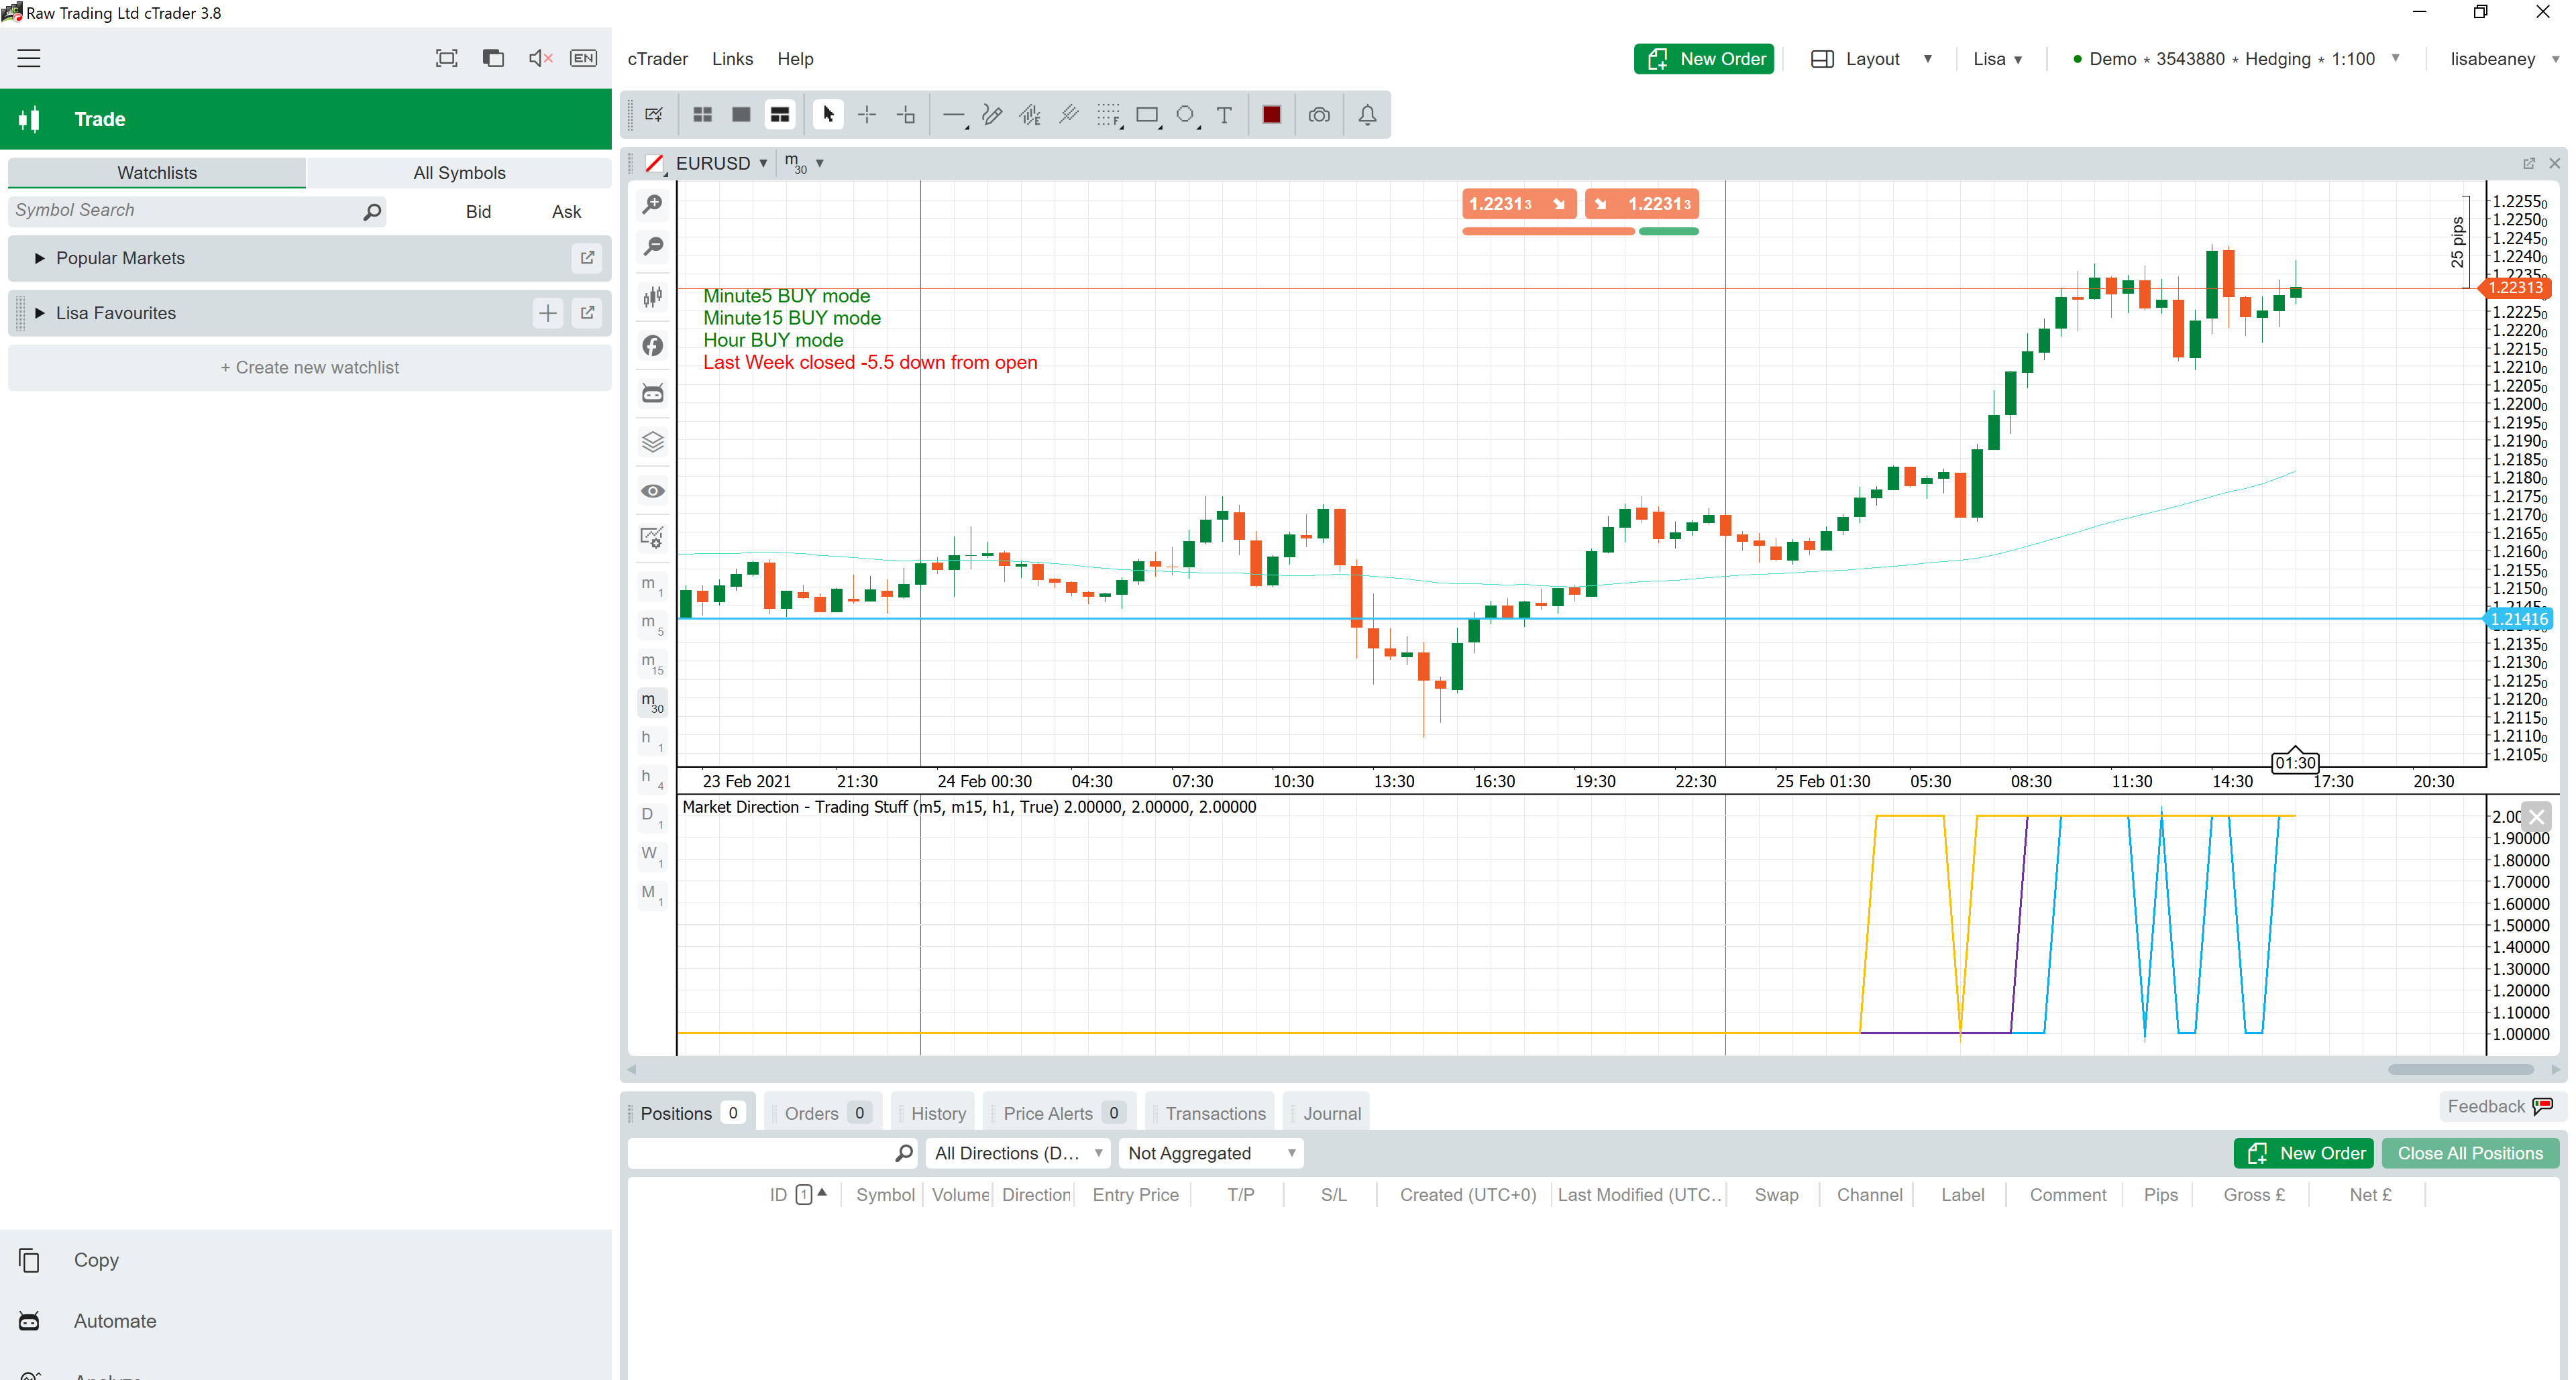Open indicators function icon
The image size is (2576, 1380).
click(x=652, y=346)
